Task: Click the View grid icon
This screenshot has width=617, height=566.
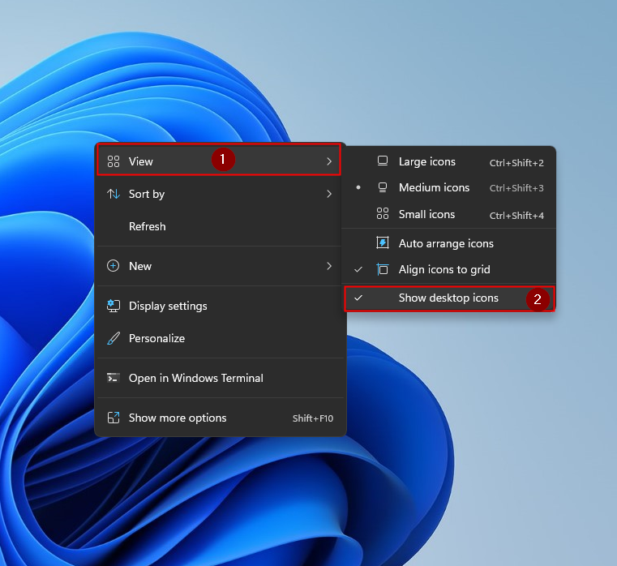Action: [114, 161]
